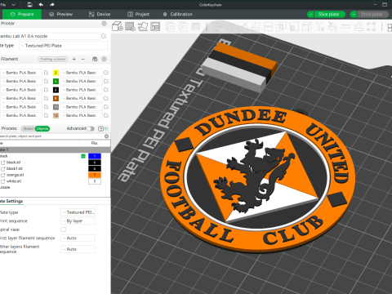The width and height of the screenshot is (392, 294).
Task: Edit preset icon left of yellow swatch
Action: pos(47,73)
